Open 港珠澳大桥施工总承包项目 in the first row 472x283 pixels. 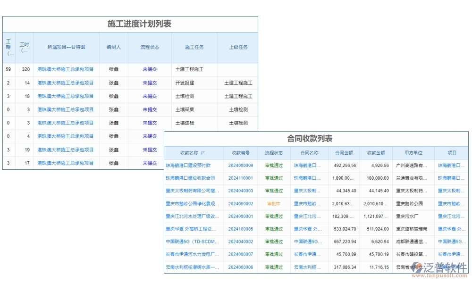pos(66,69)
